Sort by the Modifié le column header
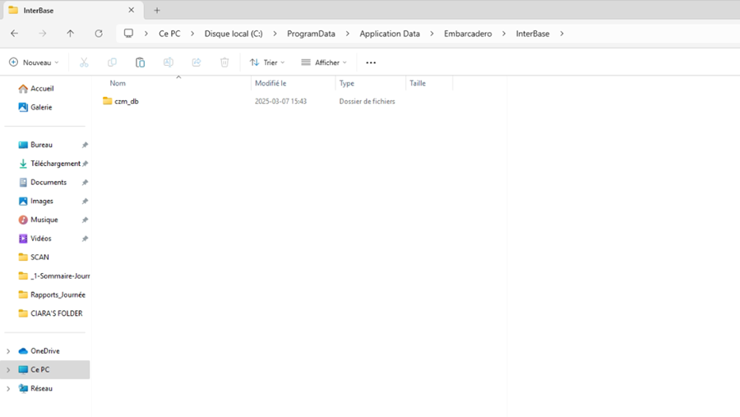Image resolution: width=740 pixels, height=417 pixels. [271, 83]
